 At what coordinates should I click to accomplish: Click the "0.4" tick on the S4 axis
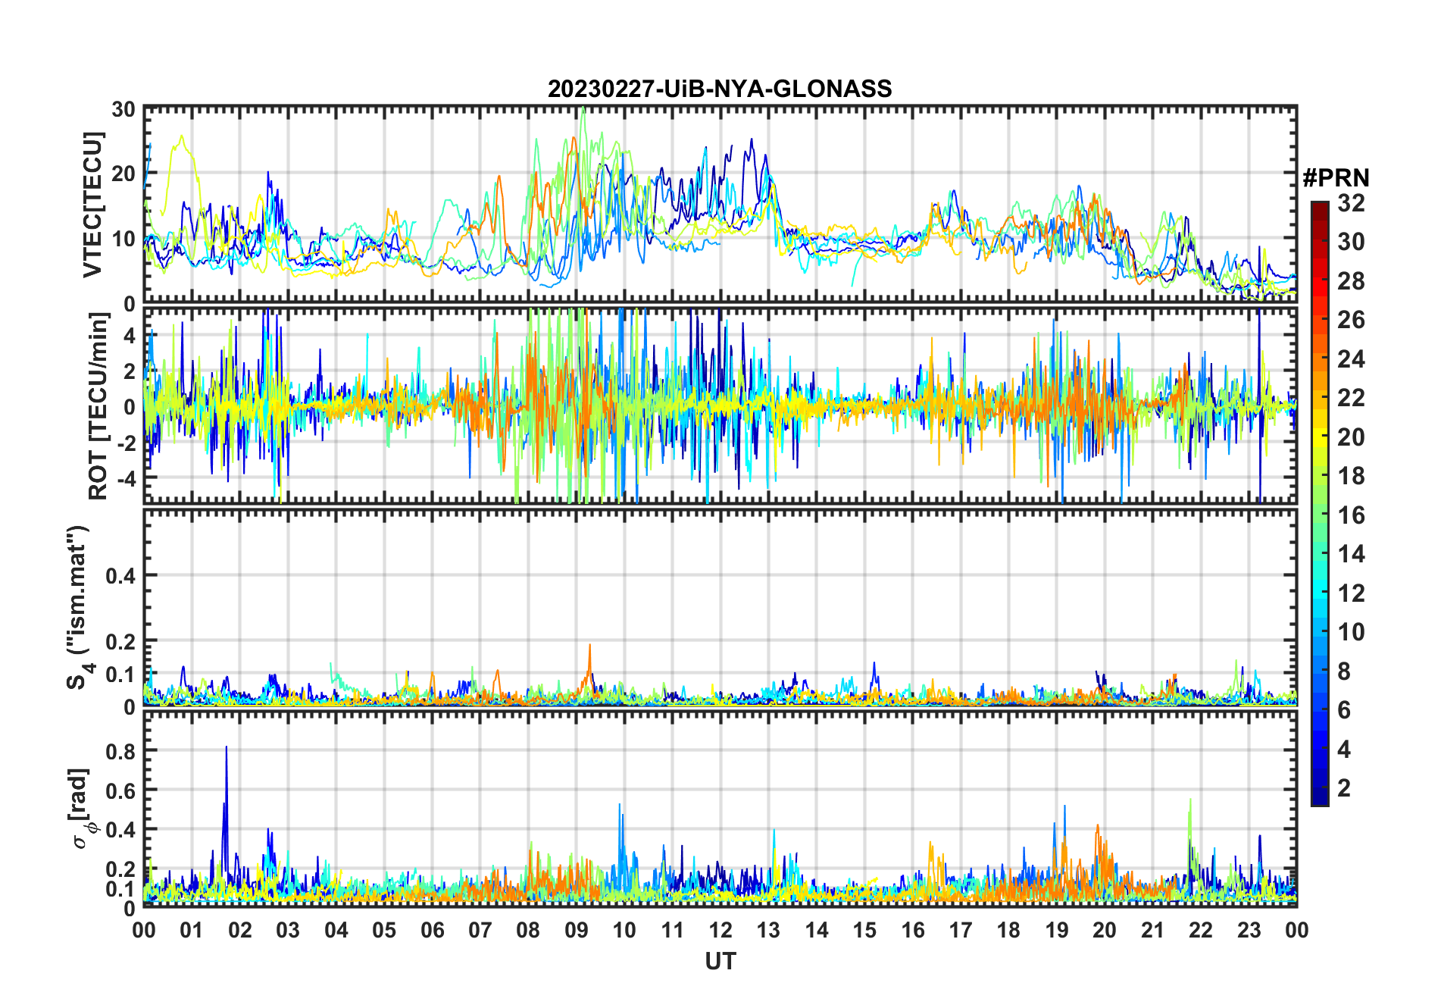(120, 575)
